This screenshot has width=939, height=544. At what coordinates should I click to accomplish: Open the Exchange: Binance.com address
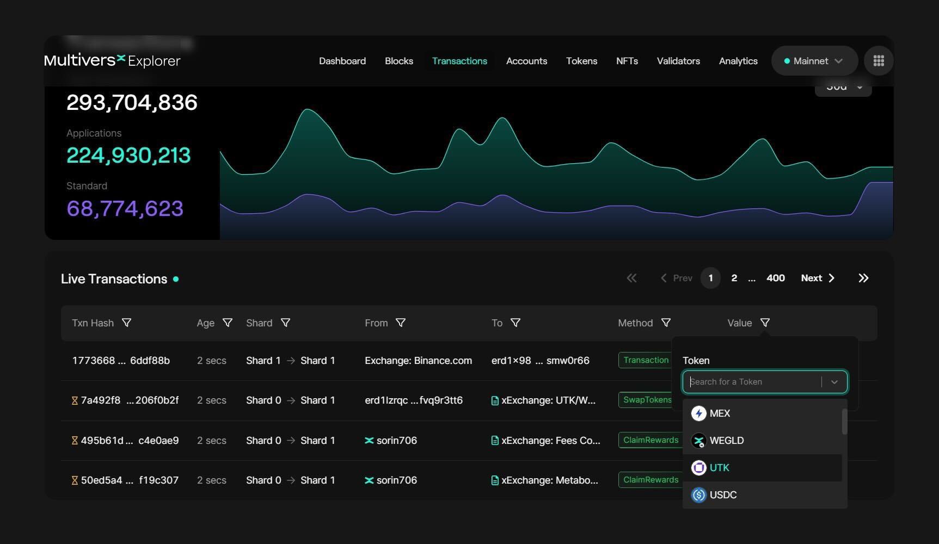(418, 360)
